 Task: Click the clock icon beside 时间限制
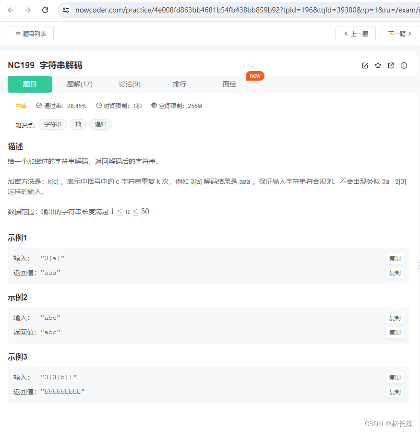coord(98,106)
